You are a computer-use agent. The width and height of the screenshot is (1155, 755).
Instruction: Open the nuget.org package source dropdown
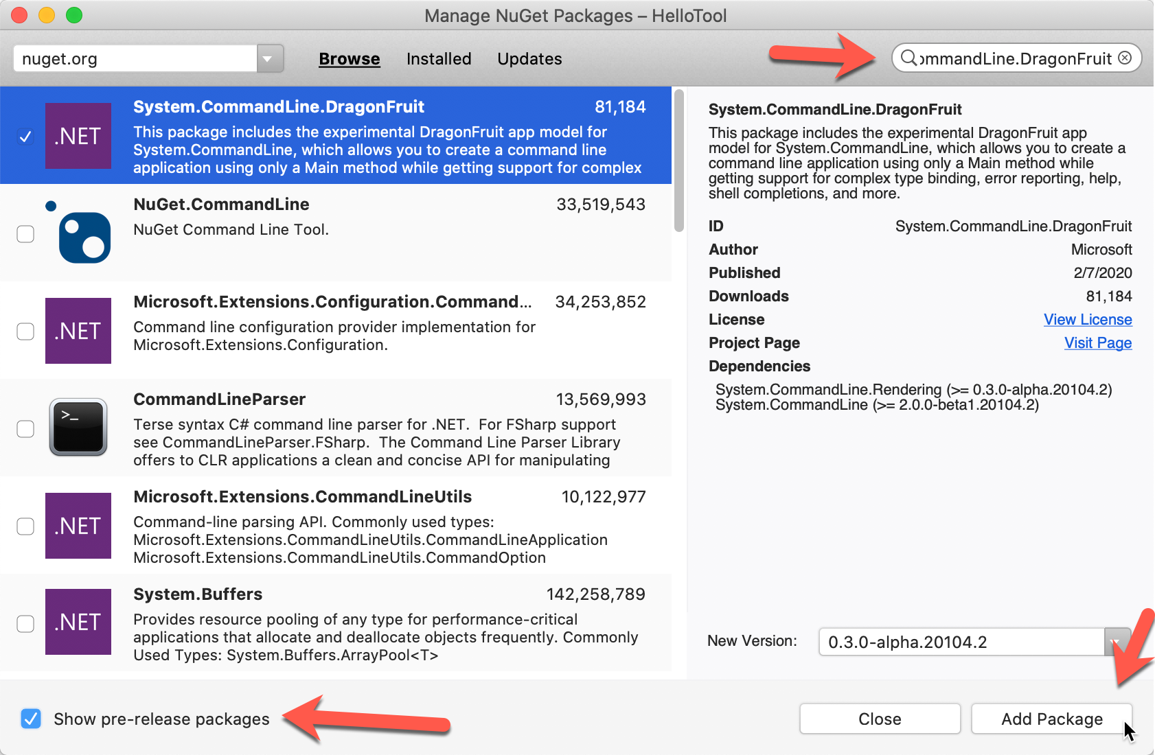268,58
